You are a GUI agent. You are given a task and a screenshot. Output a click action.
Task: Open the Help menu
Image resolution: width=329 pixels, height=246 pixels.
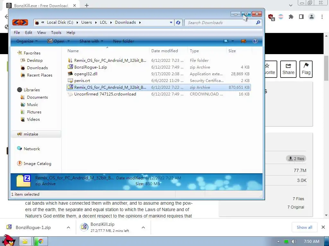[71, 33]
